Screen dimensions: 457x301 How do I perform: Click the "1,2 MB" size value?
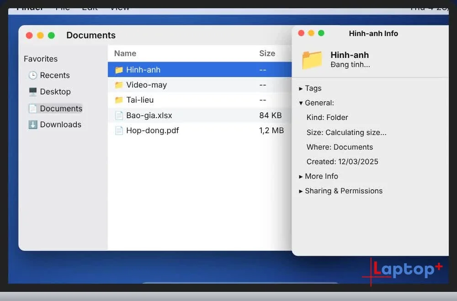271,130
